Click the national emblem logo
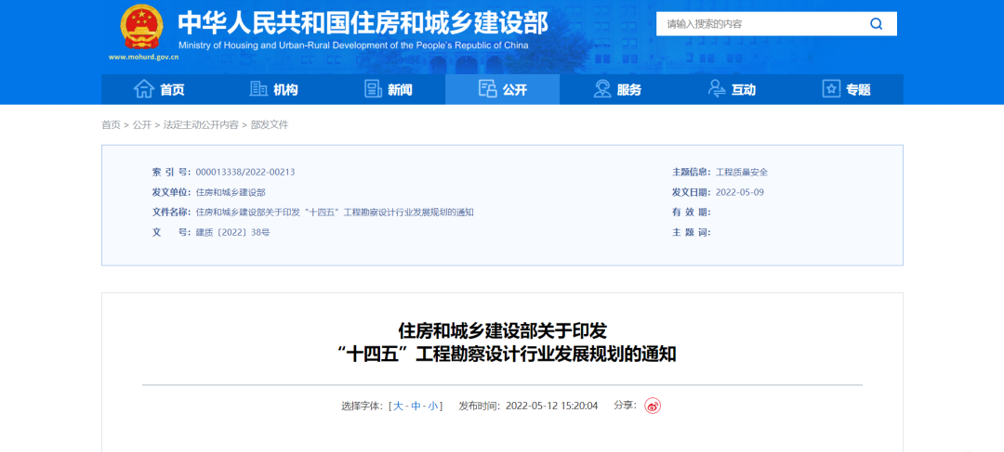This screenshot has width=1004, height=452. tap(141, 28)
